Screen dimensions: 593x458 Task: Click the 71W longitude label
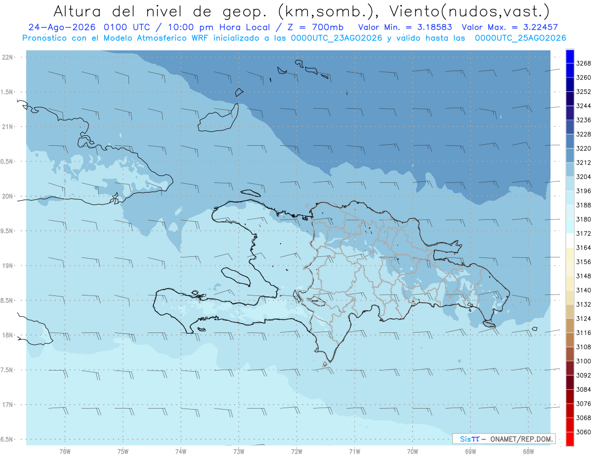pos(354,451)
